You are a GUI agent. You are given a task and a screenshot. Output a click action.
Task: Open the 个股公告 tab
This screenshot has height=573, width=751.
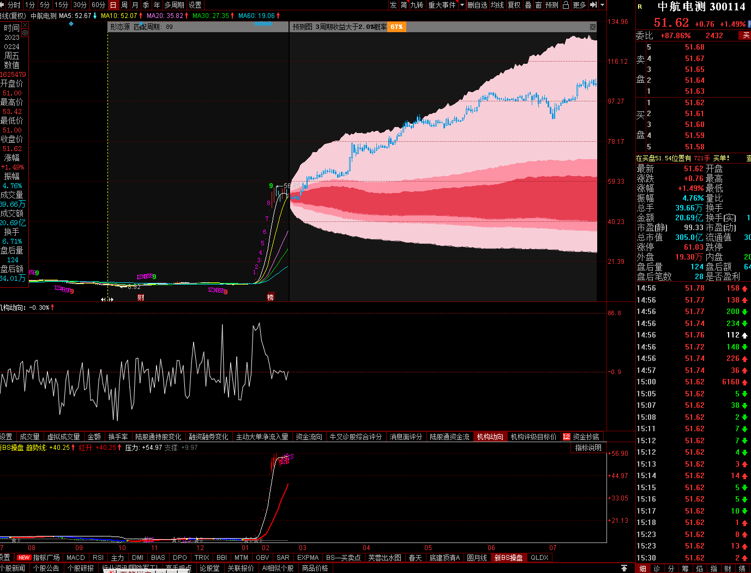(46, 568)
